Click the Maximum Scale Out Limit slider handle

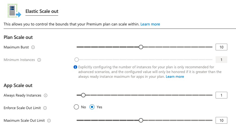[x=141, y=120]
